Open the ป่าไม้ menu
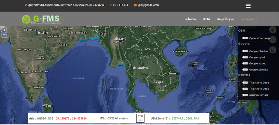The height and width of the screenshot is (125, 279). tap(206, 19)
